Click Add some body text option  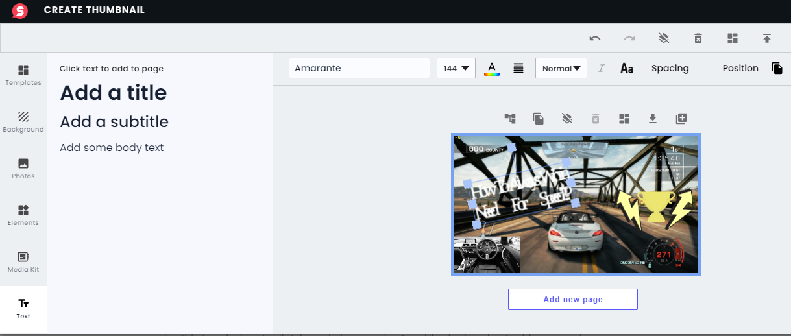pos(112,148)
